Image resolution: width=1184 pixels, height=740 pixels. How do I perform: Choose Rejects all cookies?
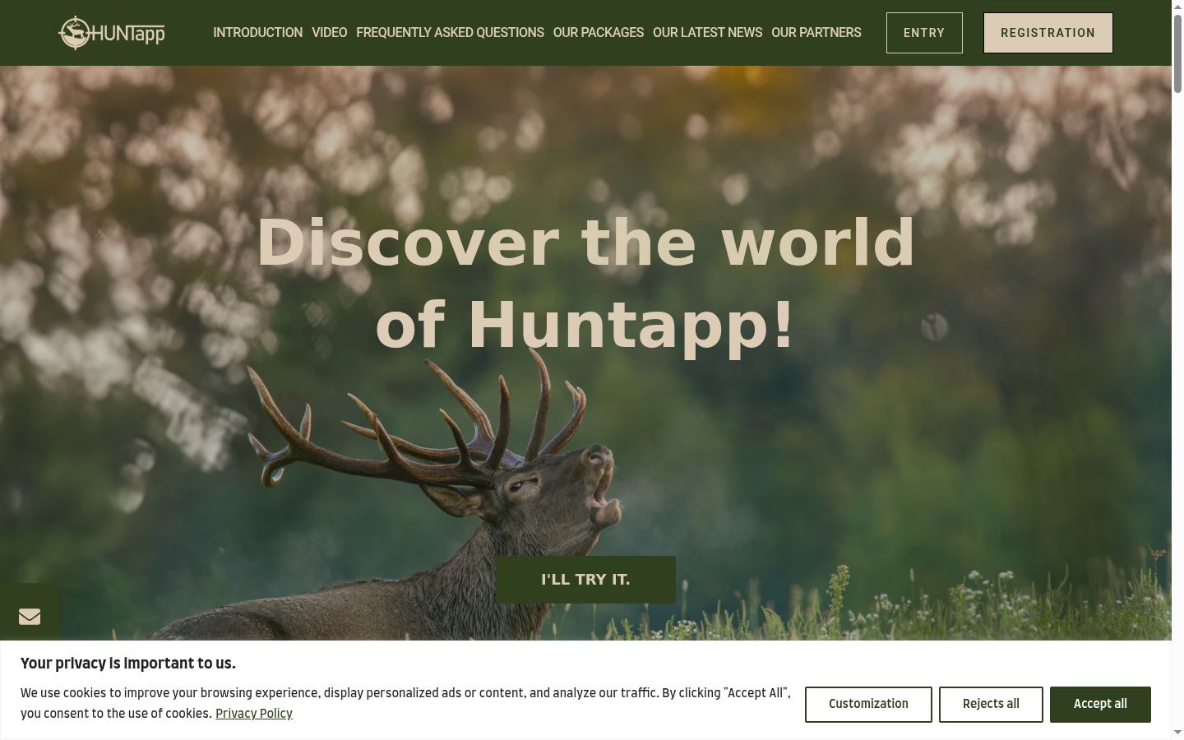(991, 705)
